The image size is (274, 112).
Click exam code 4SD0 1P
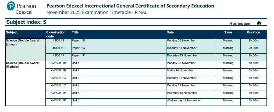click(x=58, y=56)
